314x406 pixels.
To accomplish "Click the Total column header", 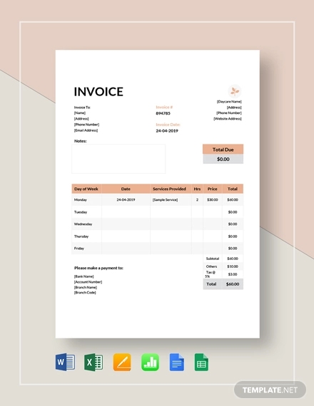I will point(233,189).
